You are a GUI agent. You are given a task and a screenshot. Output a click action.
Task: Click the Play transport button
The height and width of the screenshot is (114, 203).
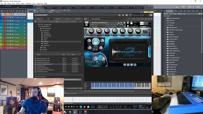[85, 107]
